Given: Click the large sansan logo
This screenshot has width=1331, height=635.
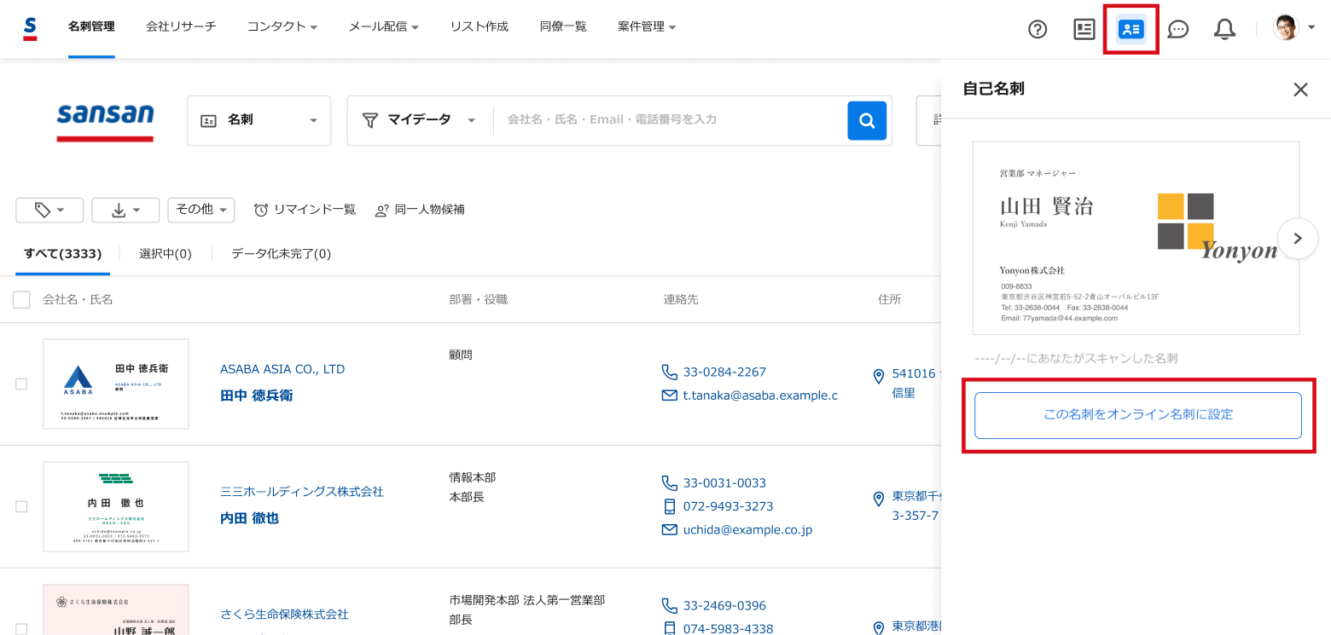Looking at the screenshot, I should (x=105, y=121).
